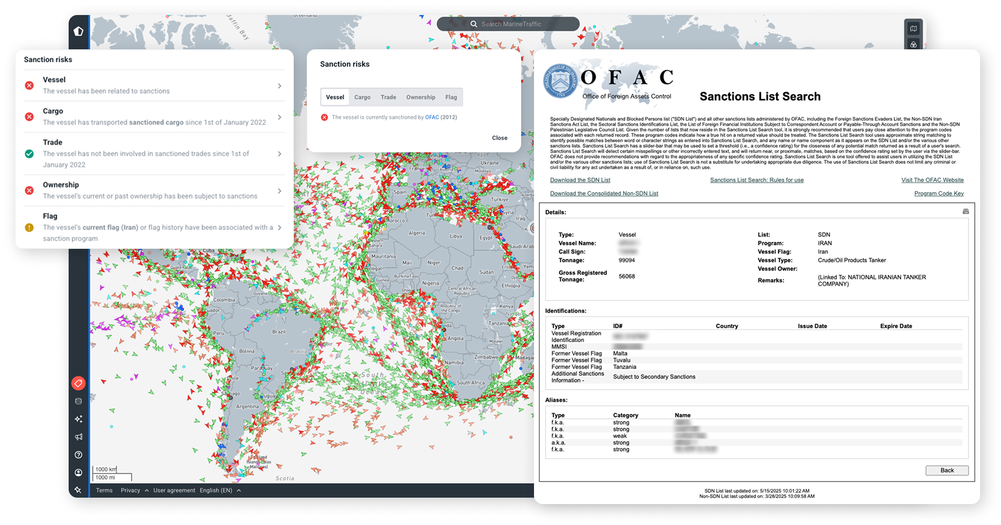1001x525 pixels.
Task: Click the 'weak' alias category cell
Action: [x=620, y=436]
